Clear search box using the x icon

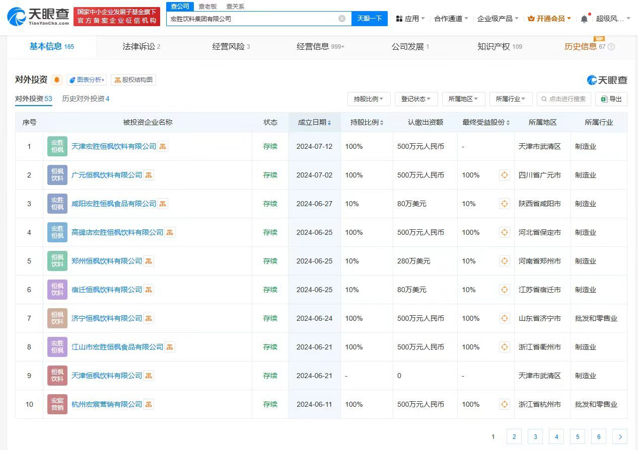coord(342,18)
